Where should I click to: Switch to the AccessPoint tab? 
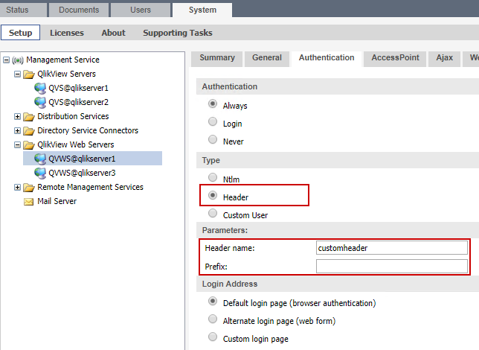point(395,58)
